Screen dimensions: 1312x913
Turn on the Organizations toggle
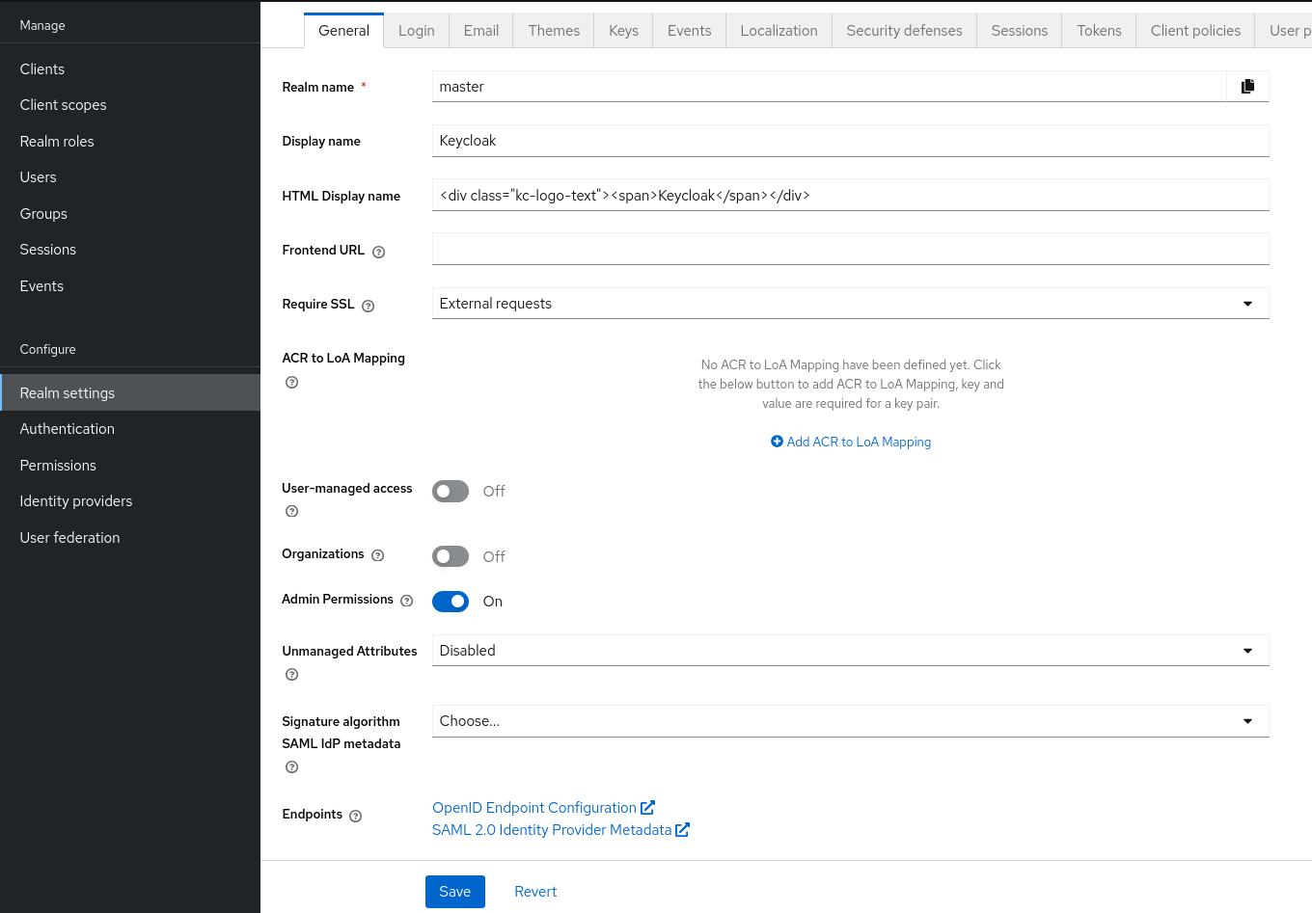pos(451,556)
